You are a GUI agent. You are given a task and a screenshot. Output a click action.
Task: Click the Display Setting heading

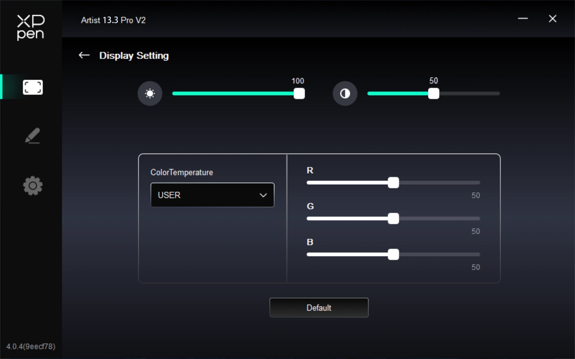pyautogui.click(x=134, y=56)
